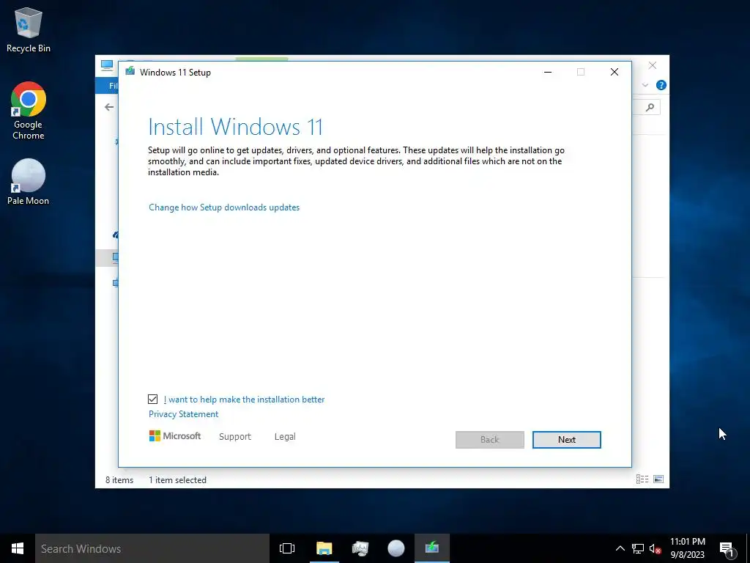Image resolution: width=750 pixels, height=563 pixels.
Task: Open the Recycle Bin desktop icon
Action: [29, 29]
